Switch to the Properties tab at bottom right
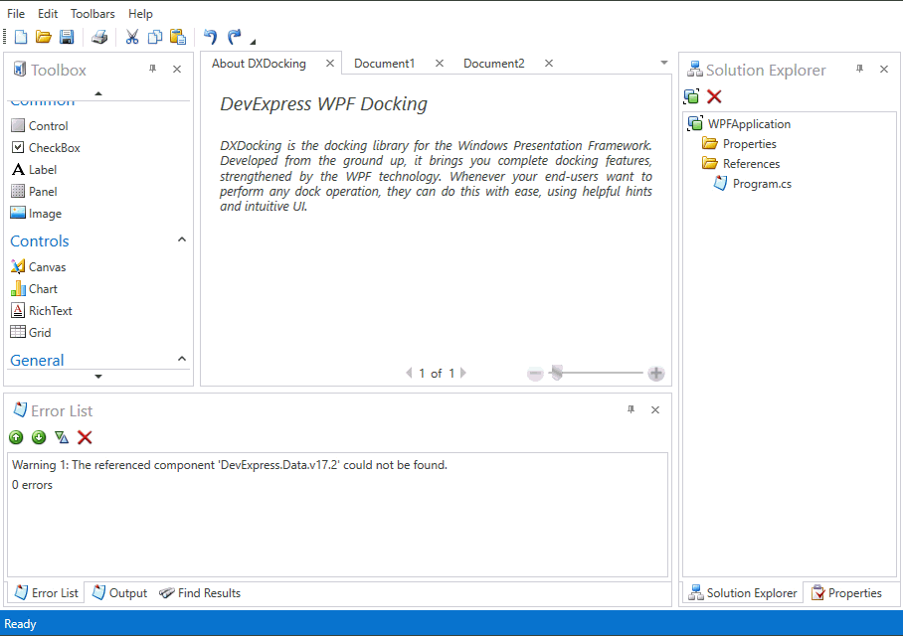 coord(847,593)
